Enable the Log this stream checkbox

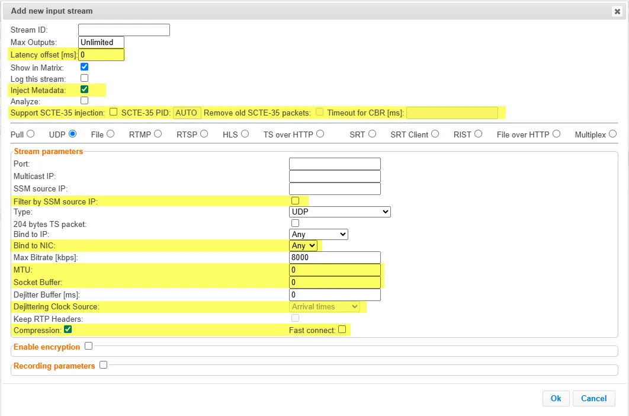coord(84,78)
